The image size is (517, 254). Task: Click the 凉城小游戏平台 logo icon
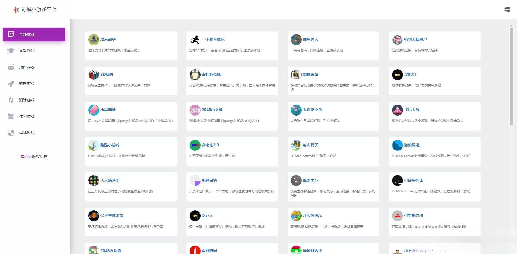[x=16, y=10]
